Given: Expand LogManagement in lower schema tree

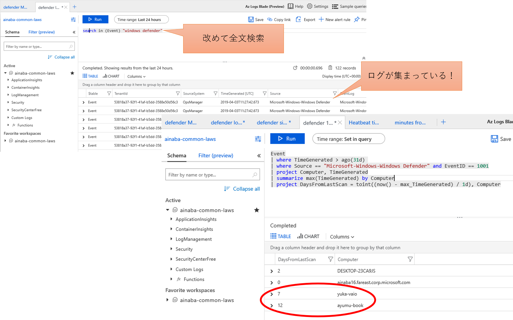Looking at the screenshot, I should pos(171,239).
